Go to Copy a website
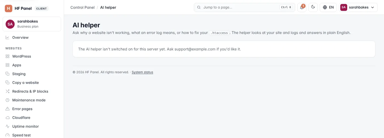384x138 pixels. [x=32, y=83]
